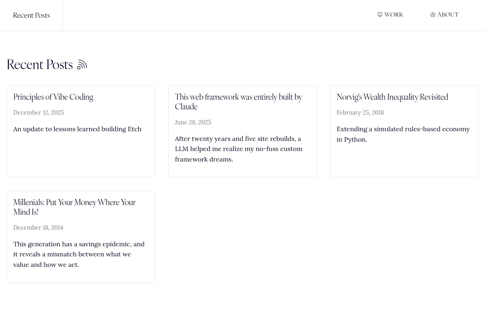Image resolution: width=485 pixels, height=323 pixels.
Task: Click the Recent Posts logo in header
Action: (32, 15)
